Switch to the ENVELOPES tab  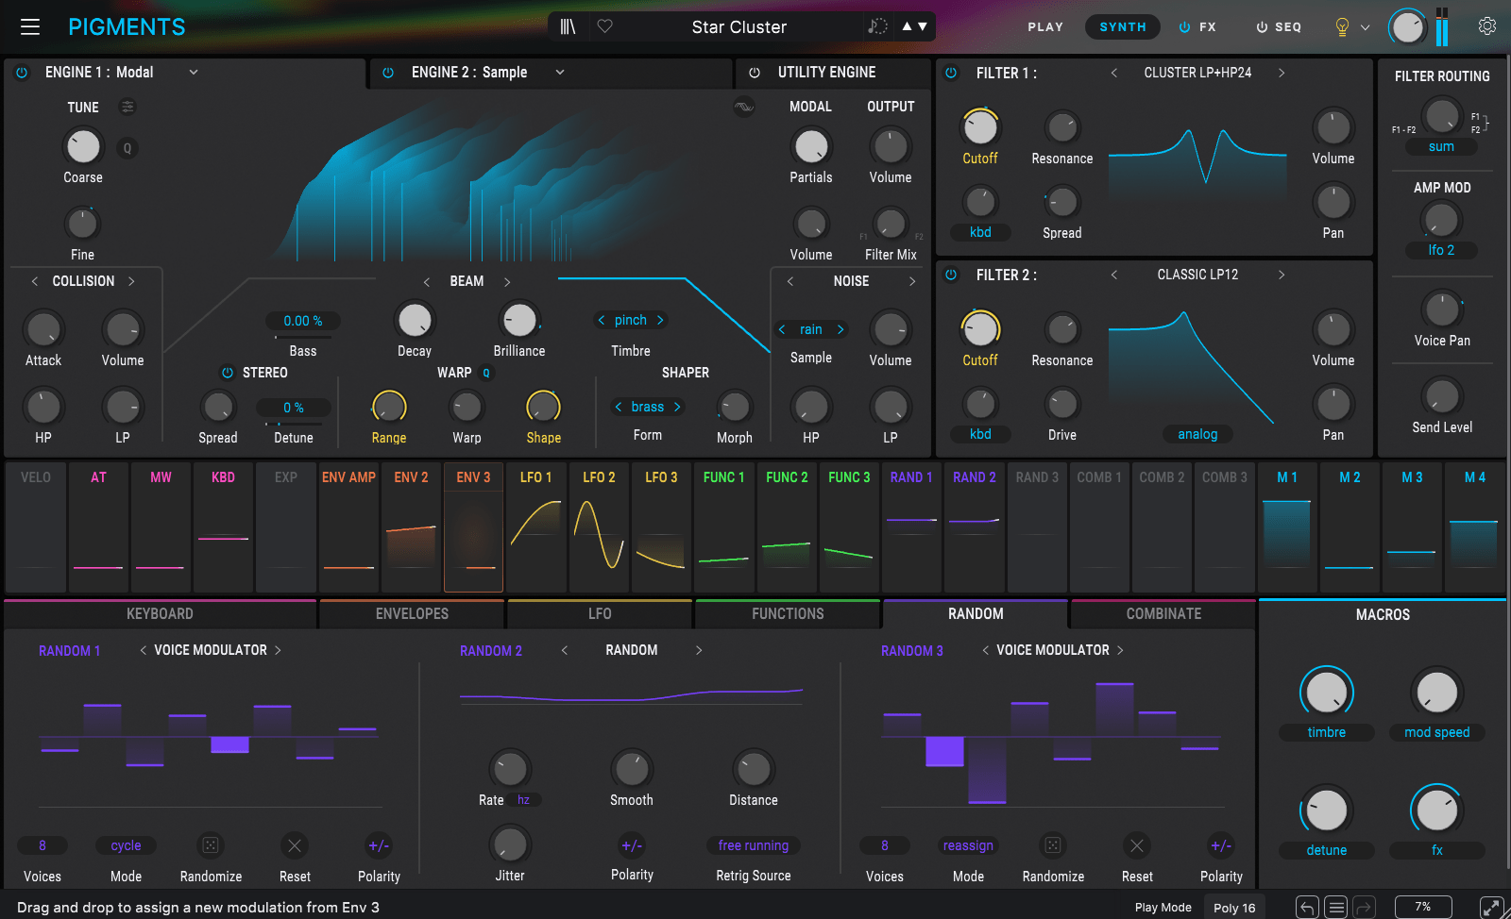click(412, 613)
